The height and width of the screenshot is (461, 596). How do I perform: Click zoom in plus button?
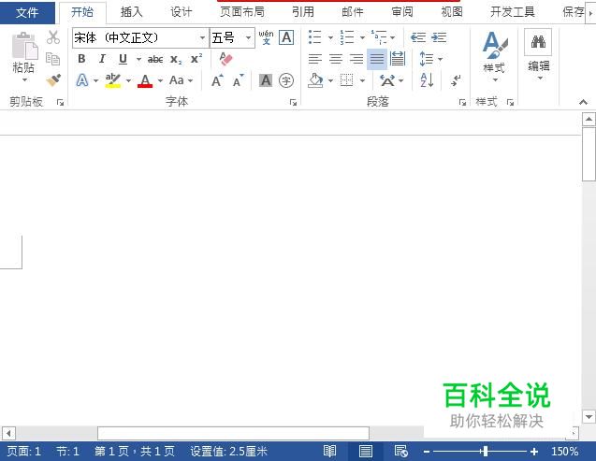coord(534,452)
